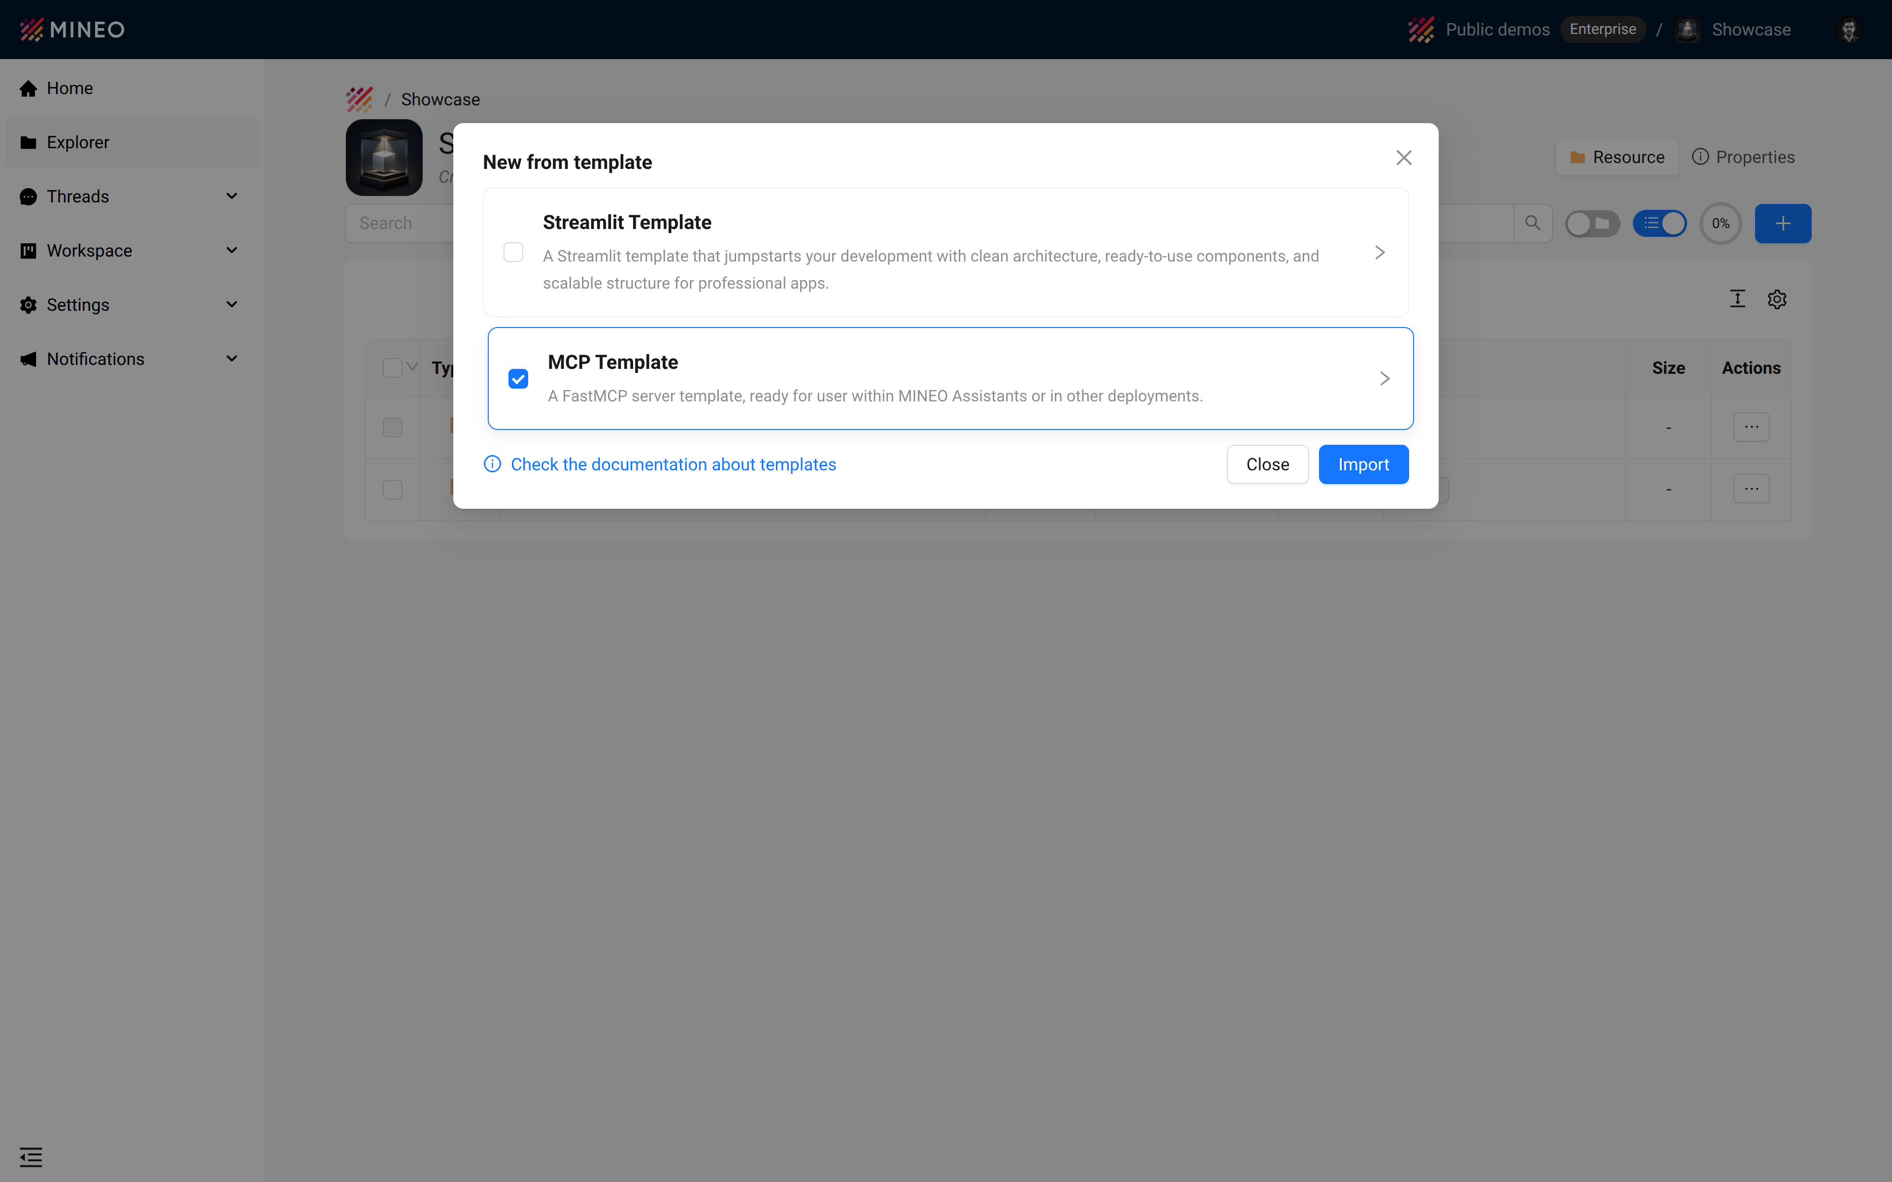Open the Threads sidebar section
The height and width of the screenshot is (1182, 1892).
point(133,196)
